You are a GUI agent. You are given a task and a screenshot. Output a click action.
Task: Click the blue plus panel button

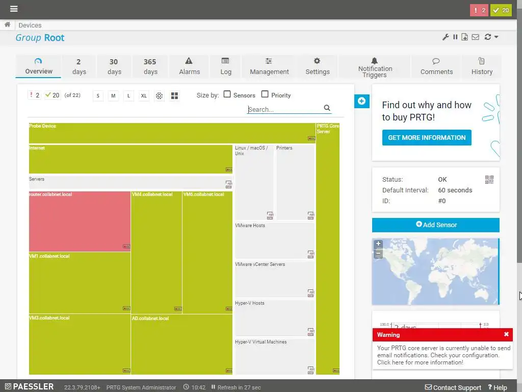[362, 101]
